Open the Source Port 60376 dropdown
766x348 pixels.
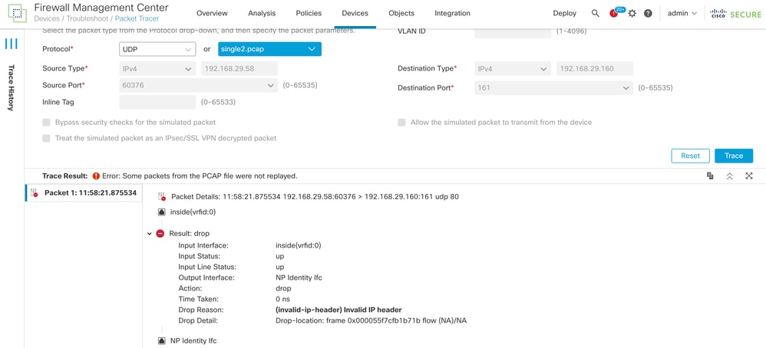[x=198, y=85]
